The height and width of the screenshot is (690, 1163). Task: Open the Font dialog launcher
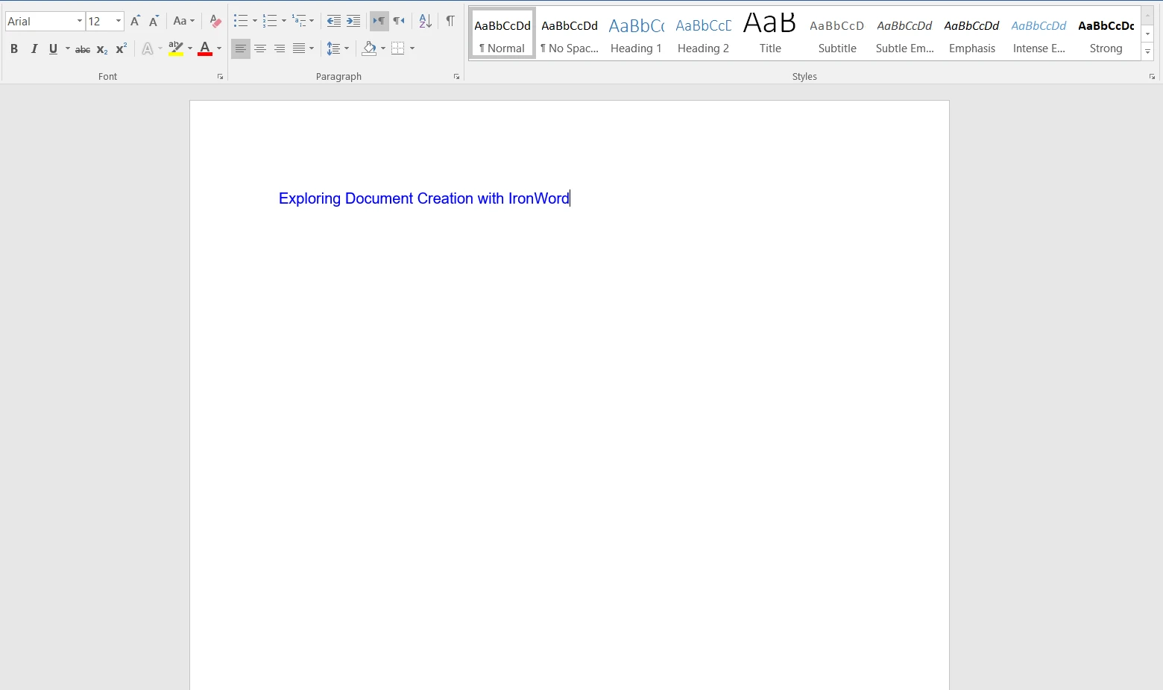click(220, 77)
